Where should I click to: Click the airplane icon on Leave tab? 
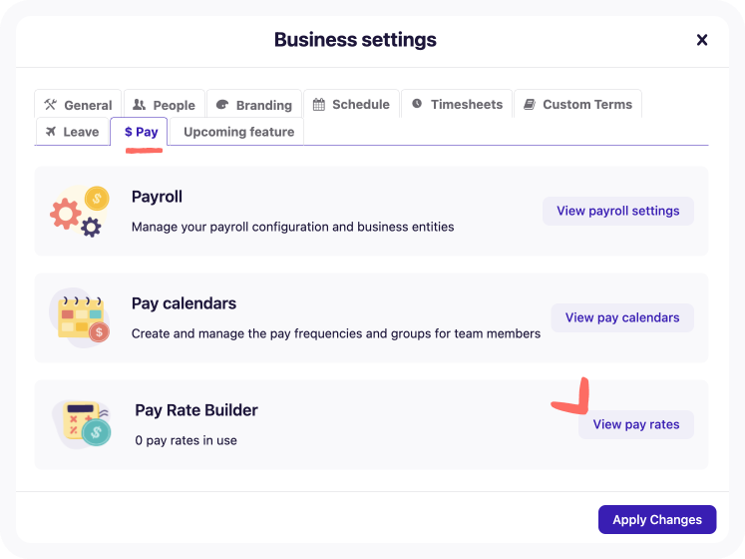coord(51,132)
